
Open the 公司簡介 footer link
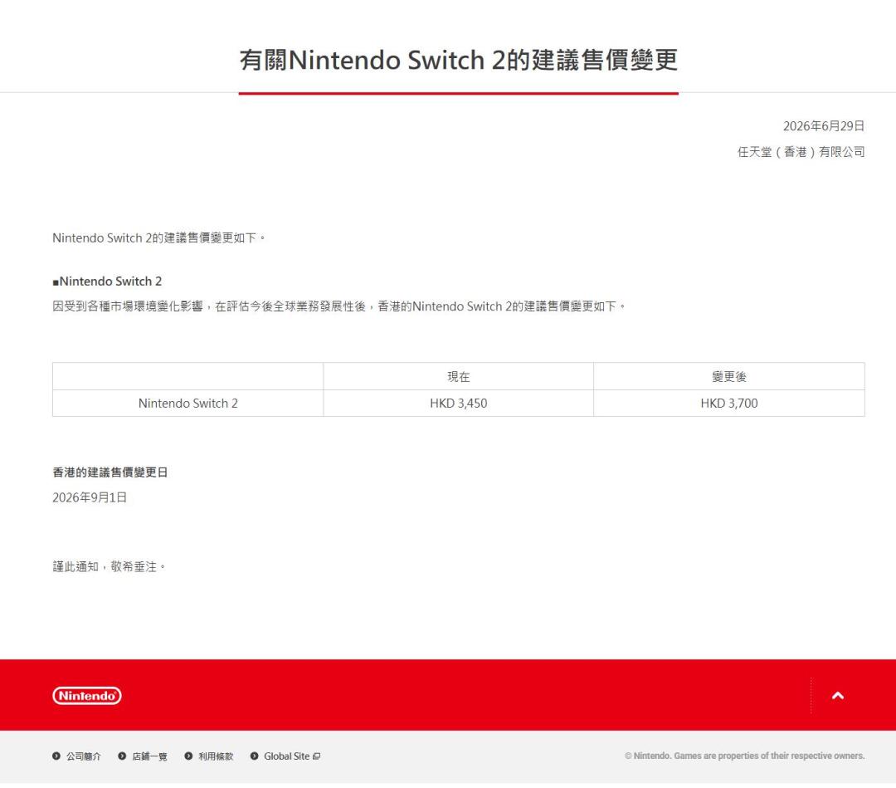pos(84,756)
